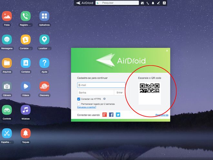Click the Registre-se link
The height and width of the screenshot is (160, 213).
(x=162, y=115)
